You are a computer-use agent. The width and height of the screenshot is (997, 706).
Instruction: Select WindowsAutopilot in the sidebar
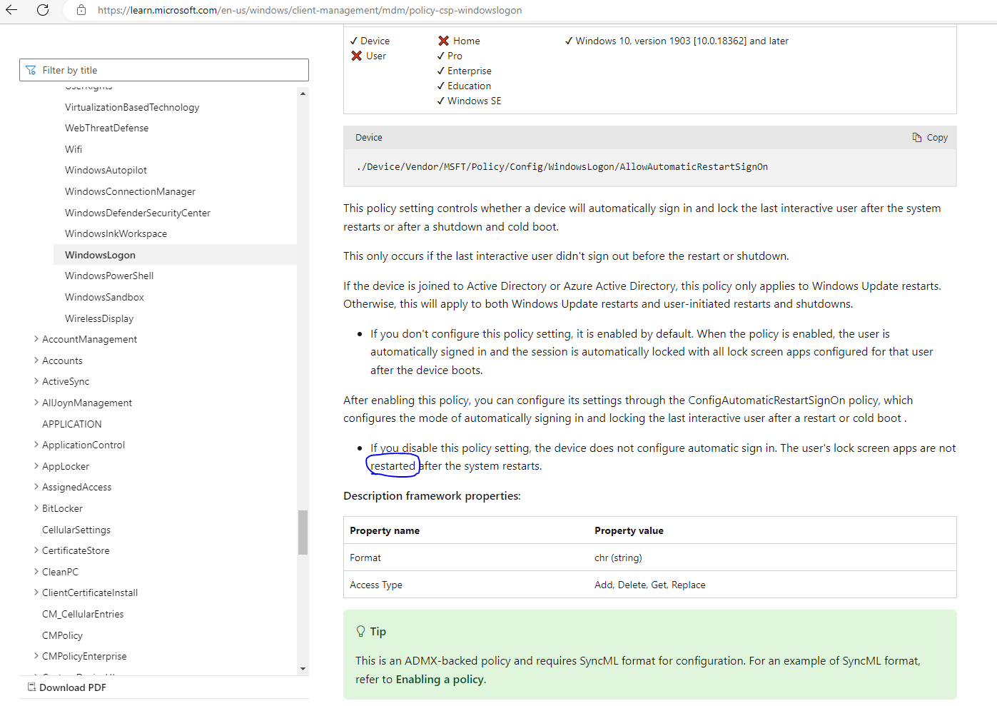(x=106, y=170)
